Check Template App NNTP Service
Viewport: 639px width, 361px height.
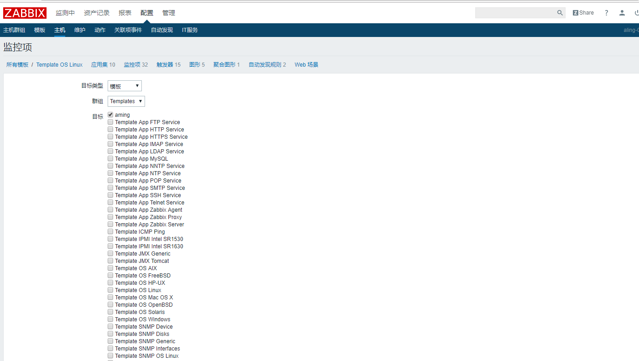click(110, 166)
